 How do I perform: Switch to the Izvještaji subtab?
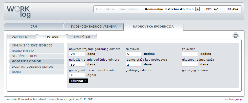[82, 37]
